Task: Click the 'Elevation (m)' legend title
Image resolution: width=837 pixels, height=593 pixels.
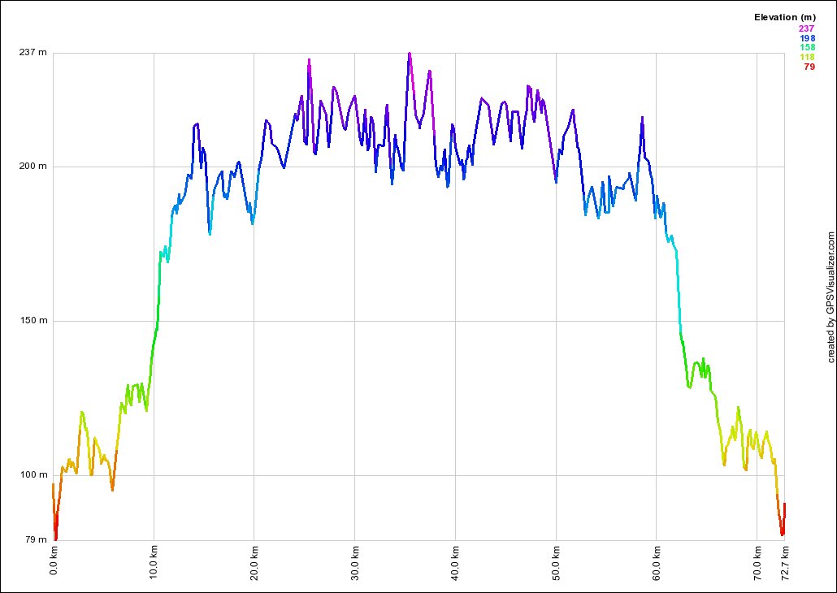Action: tap(784, 17)
